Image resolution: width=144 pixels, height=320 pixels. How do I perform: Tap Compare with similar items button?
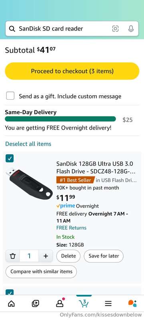click(41, 272)
